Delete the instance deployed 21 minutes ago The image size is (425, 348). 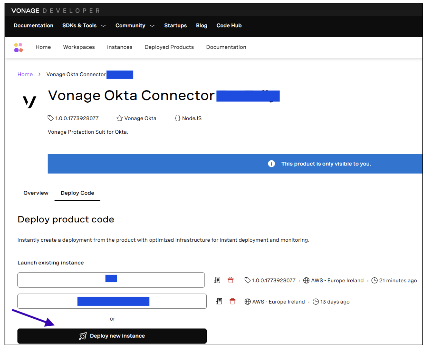[231, 280]
